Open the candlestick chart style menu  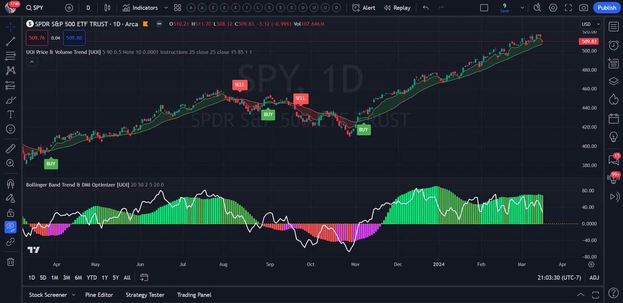tap(107, 8)
